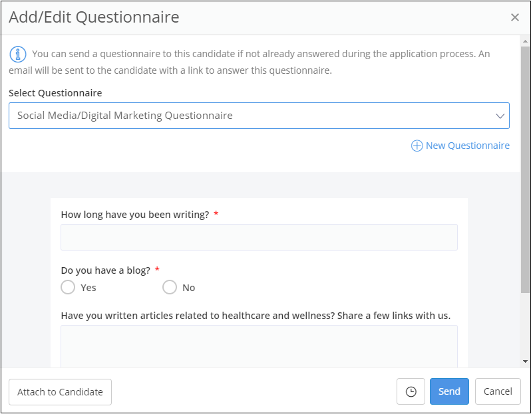The image size is (531, 414).
Task: Open the Select Questionnaire dropdown
Action: tap(259, 116)
